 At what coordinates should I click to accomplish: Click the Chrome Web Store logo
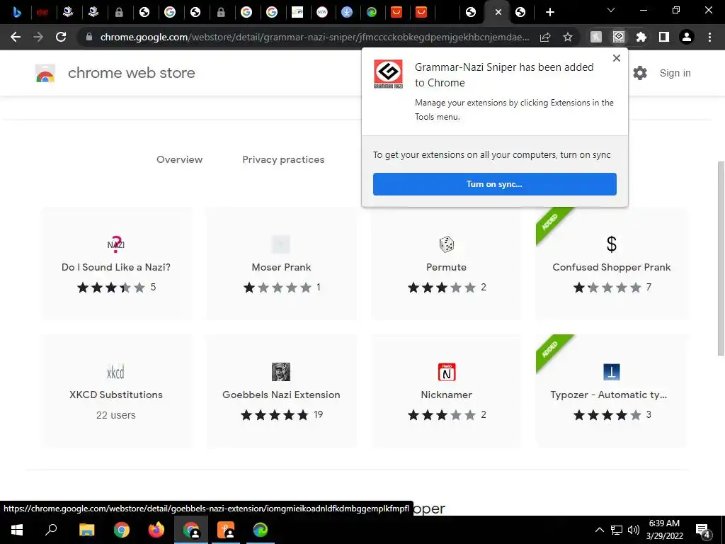click(x=45, y=74)
